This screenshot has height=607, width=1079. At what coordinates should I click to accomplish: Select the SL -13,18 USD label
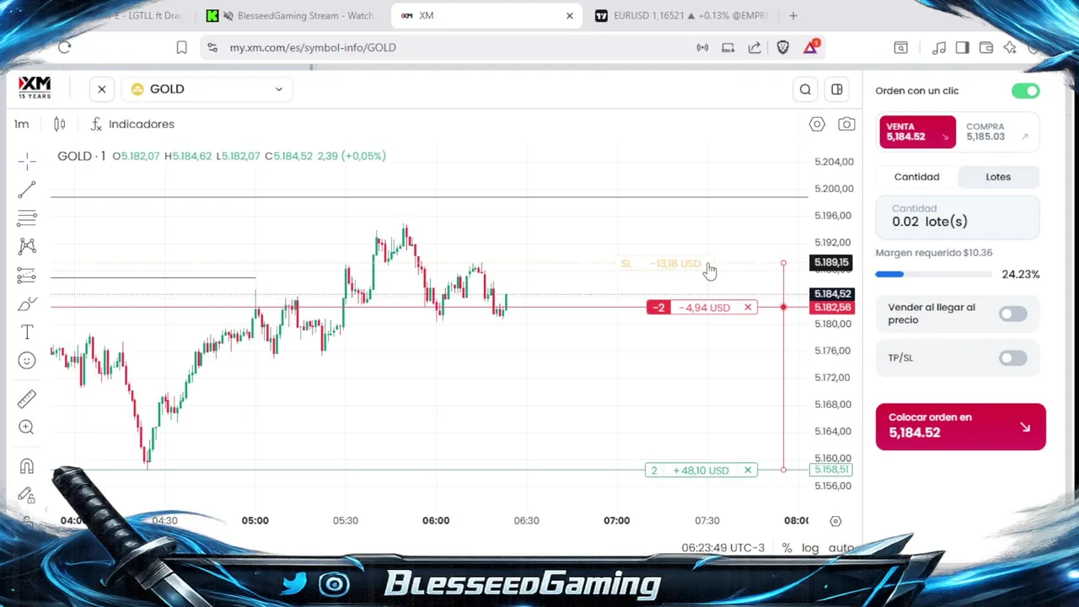point(663,264)
